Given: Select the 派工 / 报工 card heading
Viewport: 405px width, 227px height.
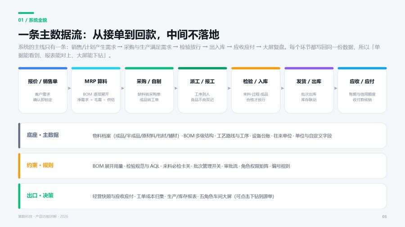Looking at the screenshot, I should [202, 81].
